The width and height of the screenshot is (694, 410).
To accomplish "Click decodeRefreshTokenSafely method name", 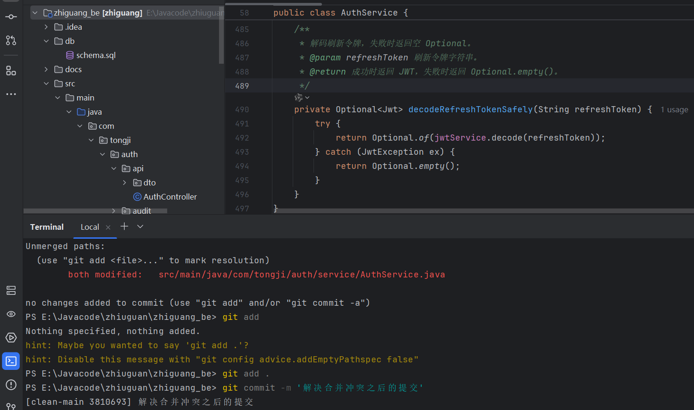I will pos(470,109).
